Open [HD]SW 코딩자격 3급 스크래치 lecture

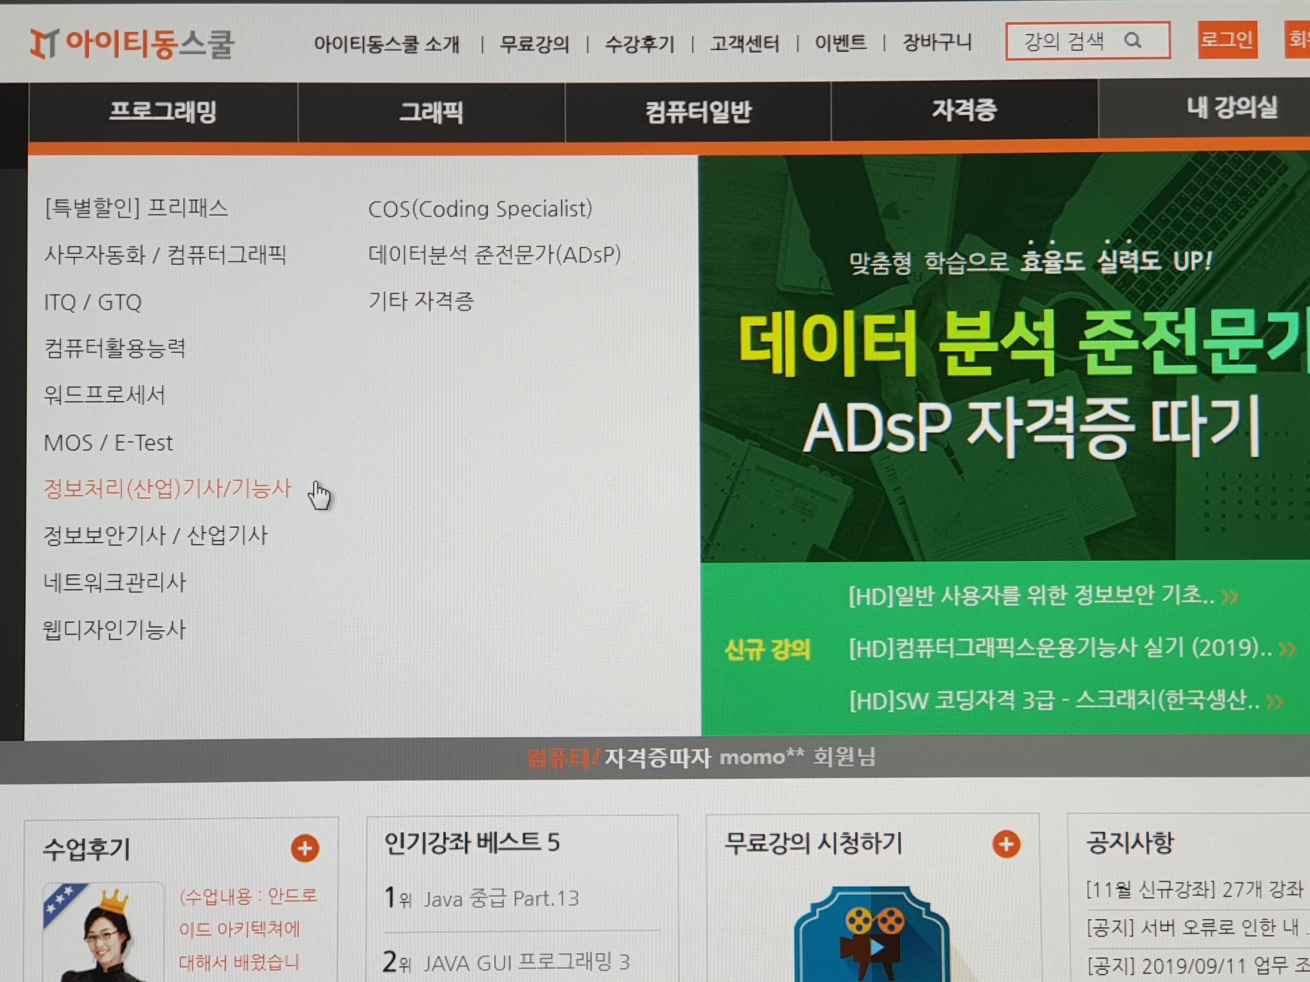tap(1054, 701)
